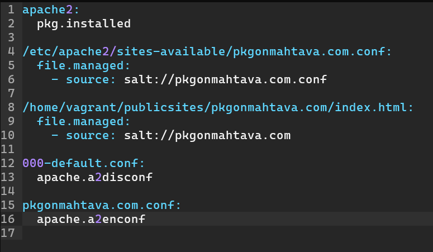The width and height of the screenshot is (433, 252).
Task: Click the pkgonmahtava.com.conf key on line 15
Action: (x=102, y=205)
